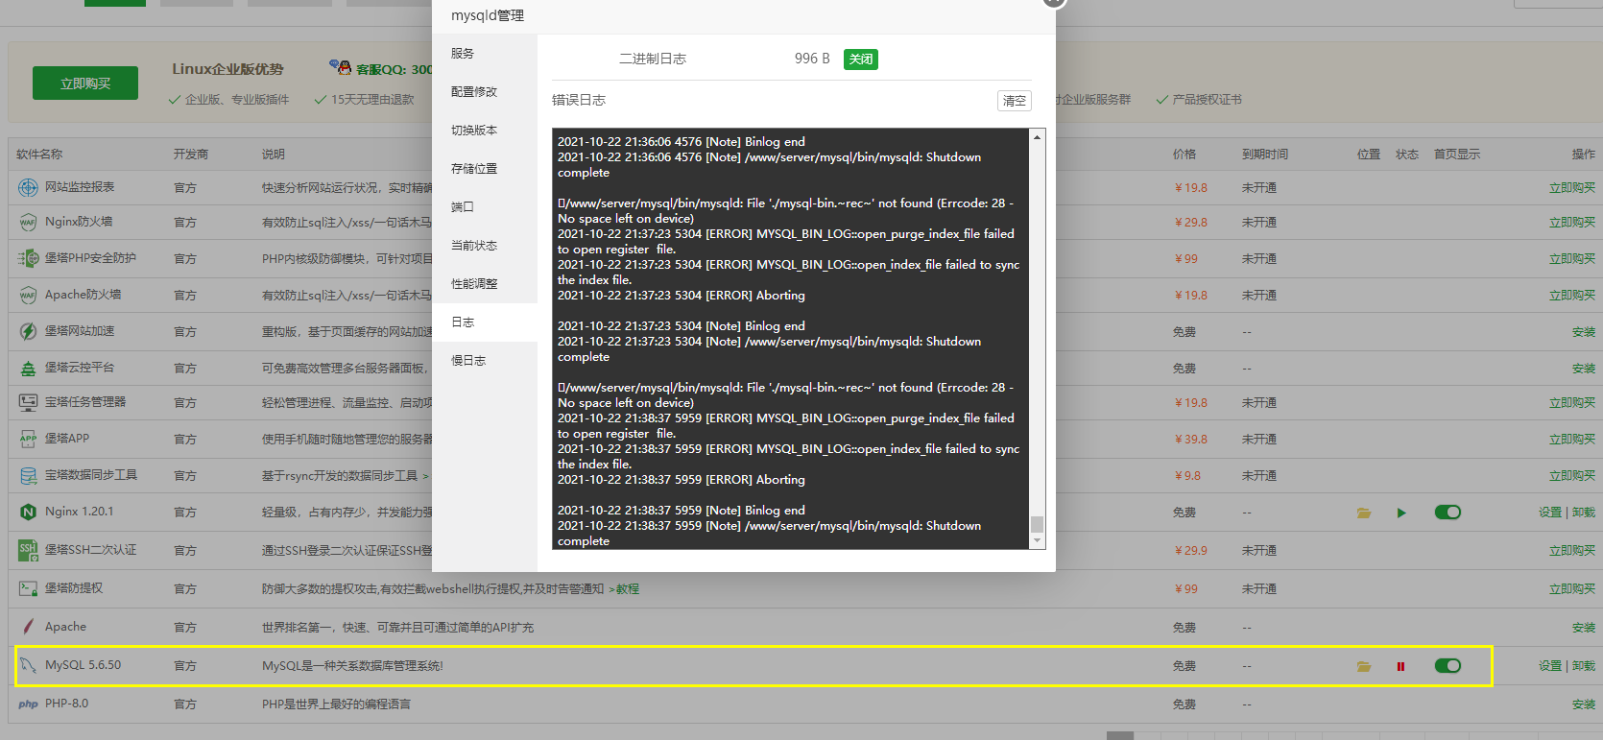
Task: Click the MySQL stopped status pause icon
Action: [1400, 666]
